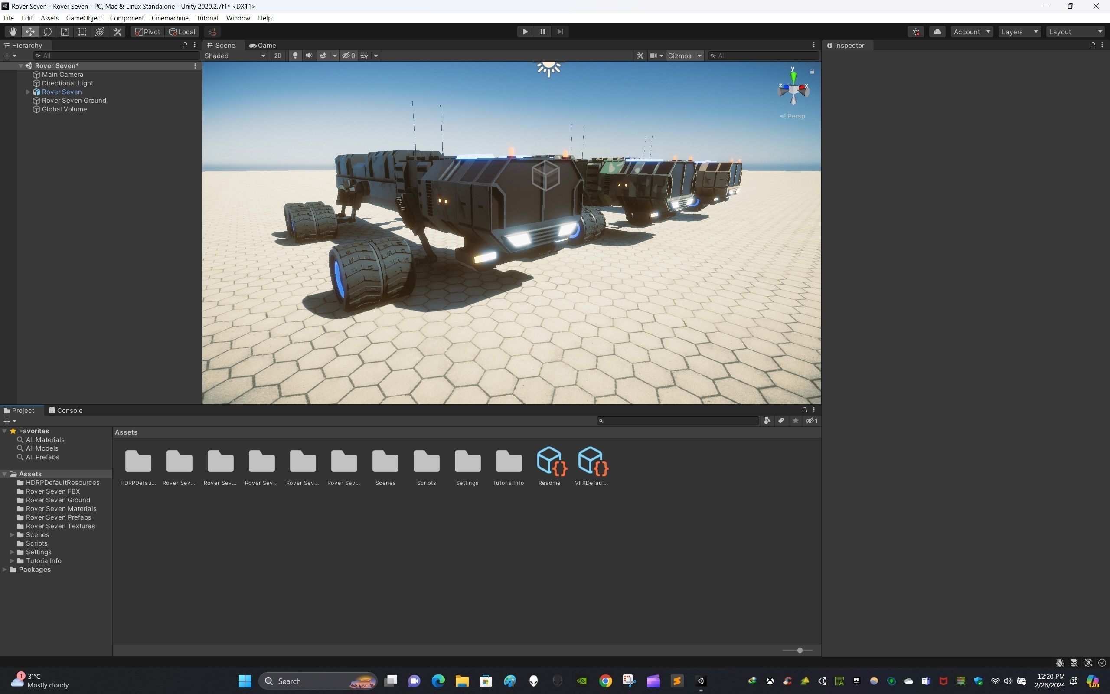The width and height of the screenshot is (1110, 694).
Task: Open the Cinemachine menu
Action: pos(170,18)
